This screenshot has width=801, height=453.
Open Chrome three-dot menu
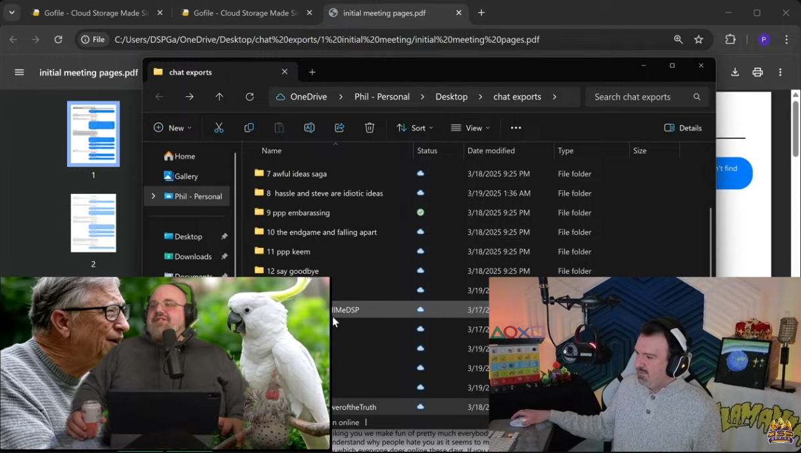(787, 39)
